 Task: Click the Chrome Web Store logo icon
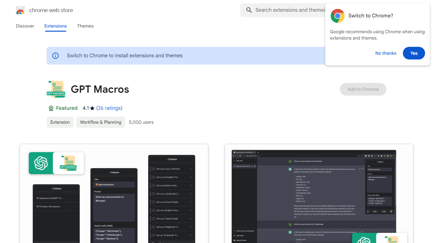[20, 10]
